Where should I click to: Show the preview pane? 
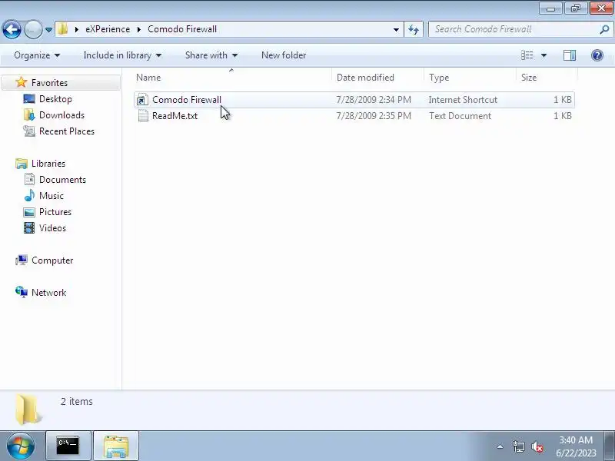pyautogui.click(x=570, y=55)
